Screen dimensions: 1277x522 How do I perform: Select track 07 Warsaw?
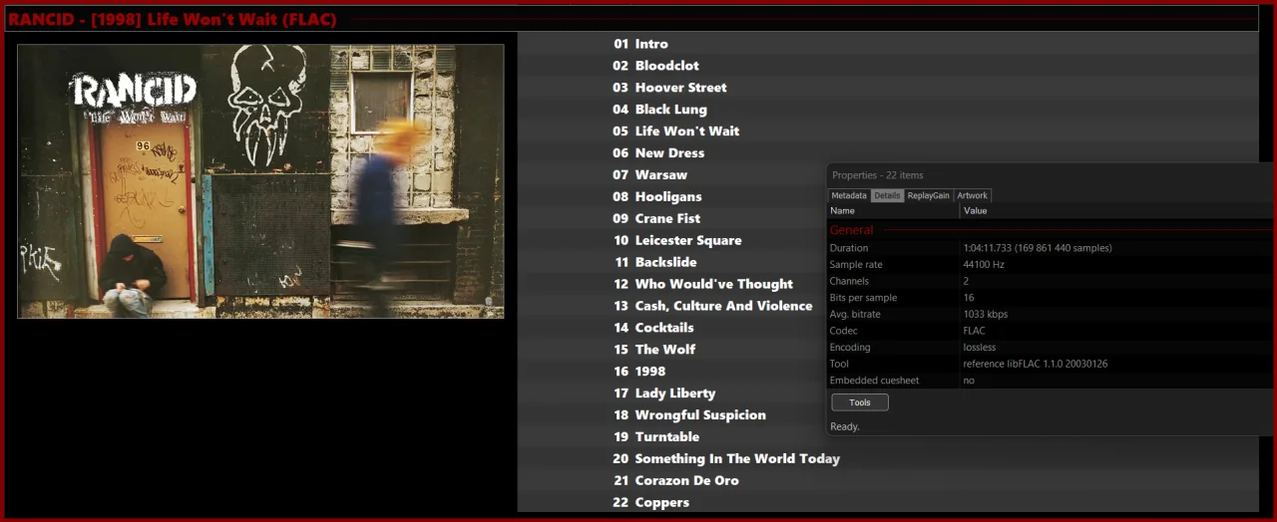coord(671,175)
